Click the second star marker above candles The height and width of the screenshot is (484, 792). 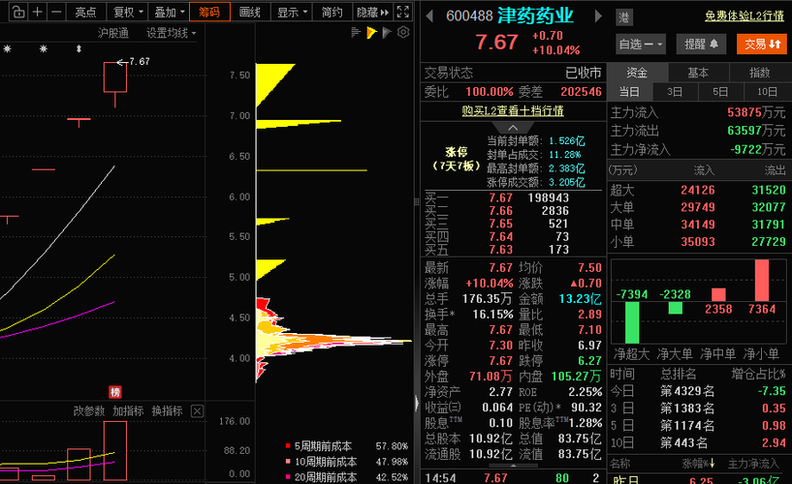click(44, 49)
